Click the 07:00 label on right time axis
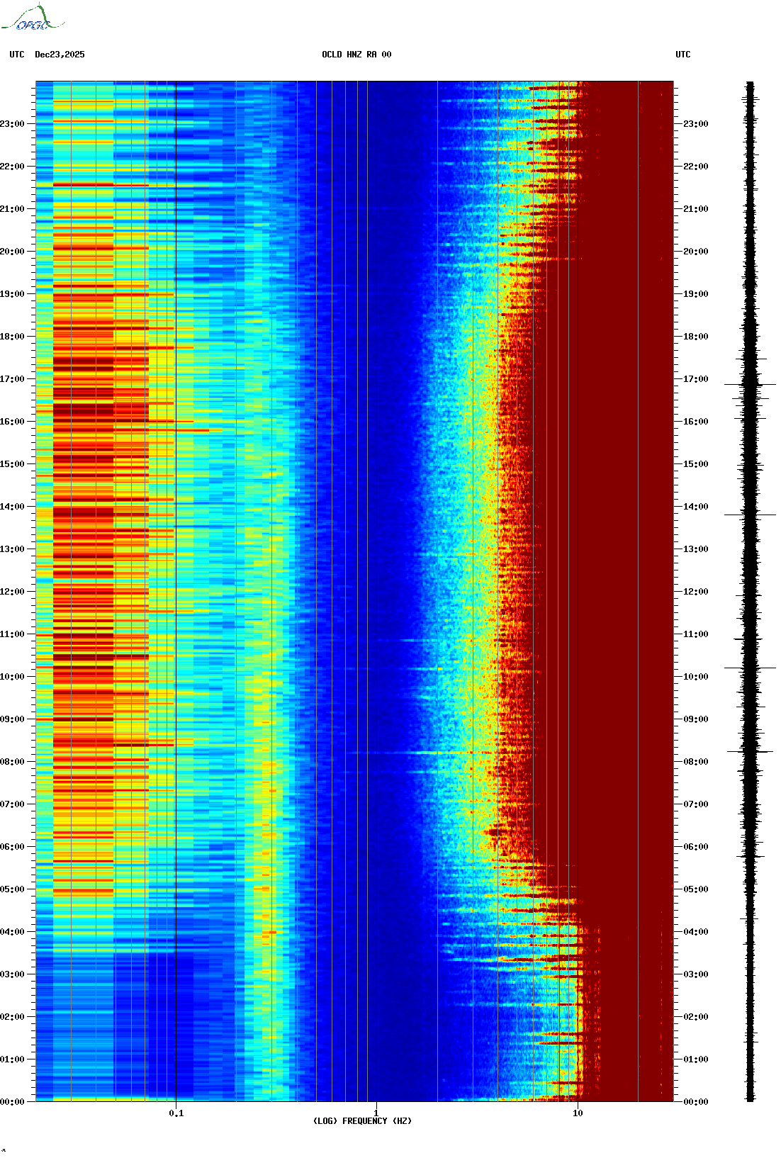Image resolution: width=781 pixels, height=1158 pixels. 696,804
